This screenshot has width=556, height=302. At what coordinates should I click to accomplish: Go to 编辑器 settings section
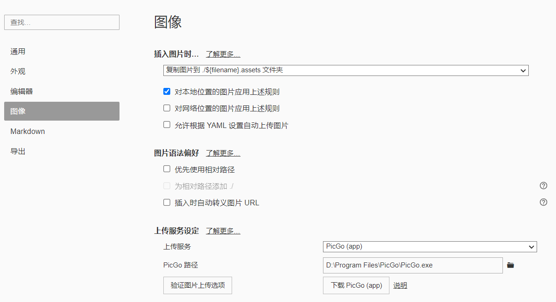coord(22,91)
